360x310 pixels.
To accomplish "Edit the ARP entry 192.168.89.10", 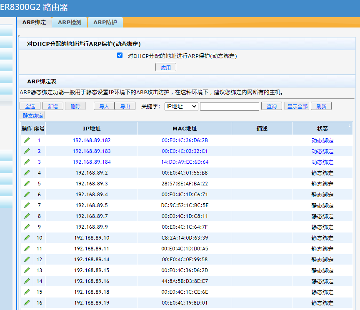I will pos(27,237).
